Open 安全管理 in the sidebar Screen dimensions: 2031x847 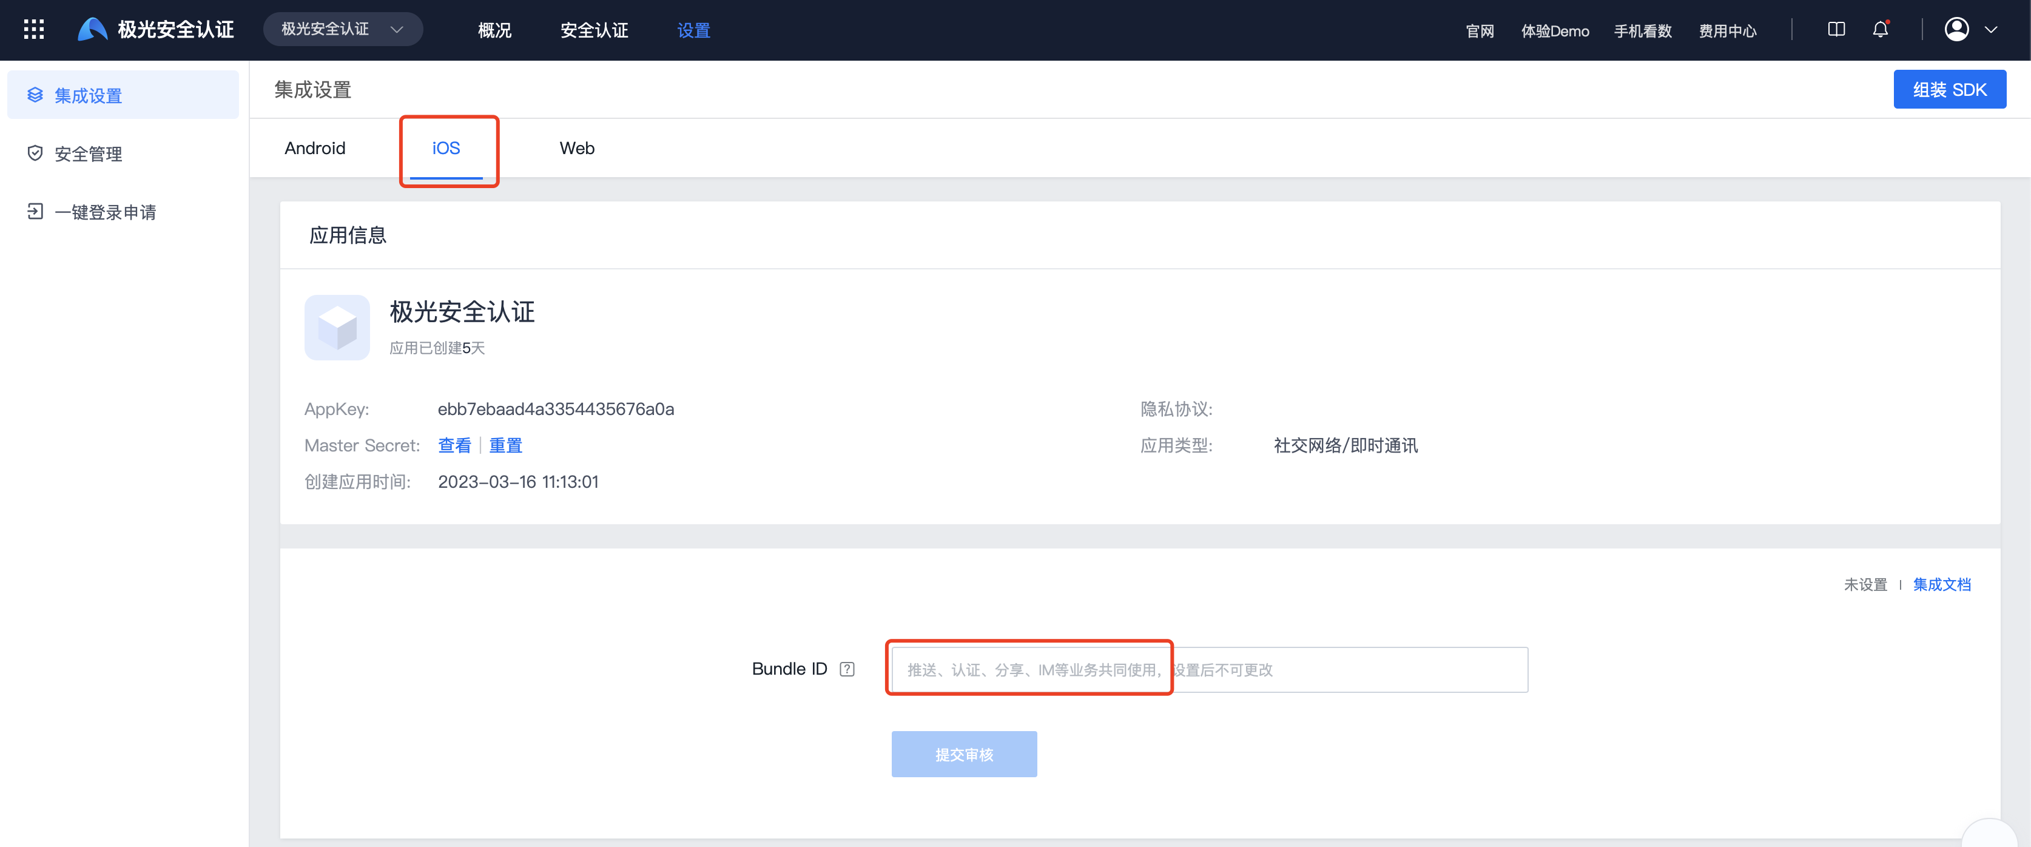tap(89, 154)
